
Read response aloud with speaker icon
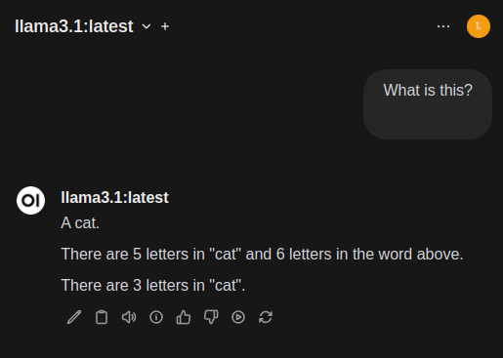(129, 317)
